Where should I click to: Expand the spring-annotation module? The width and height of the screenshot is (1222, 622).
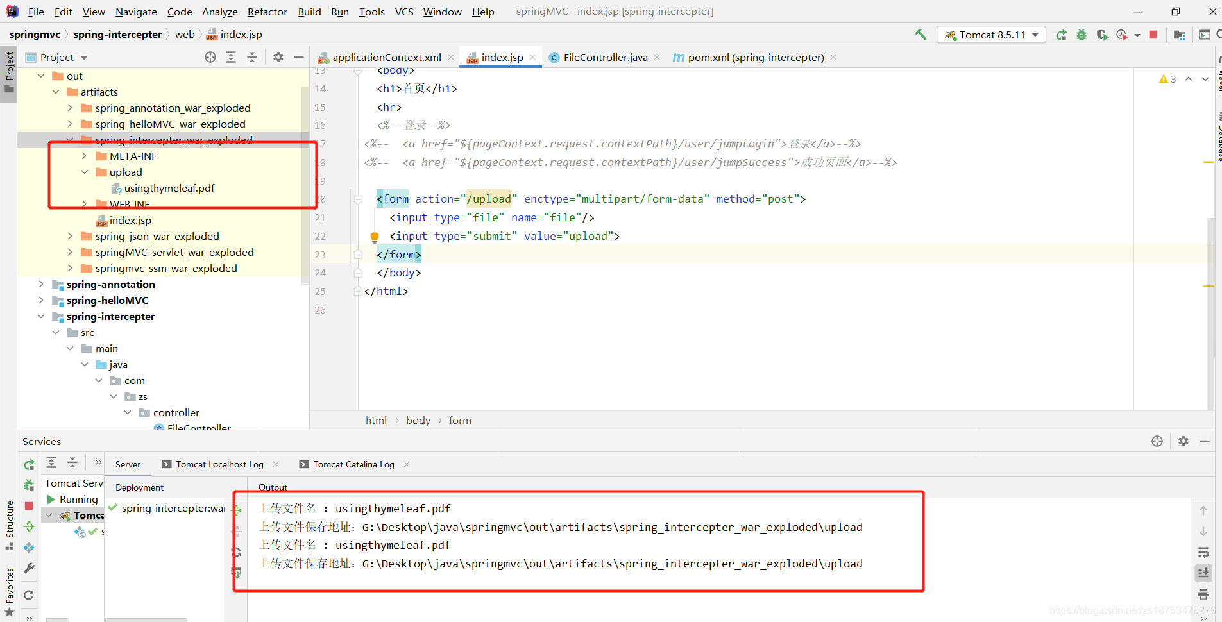click(x=41, y=284)
